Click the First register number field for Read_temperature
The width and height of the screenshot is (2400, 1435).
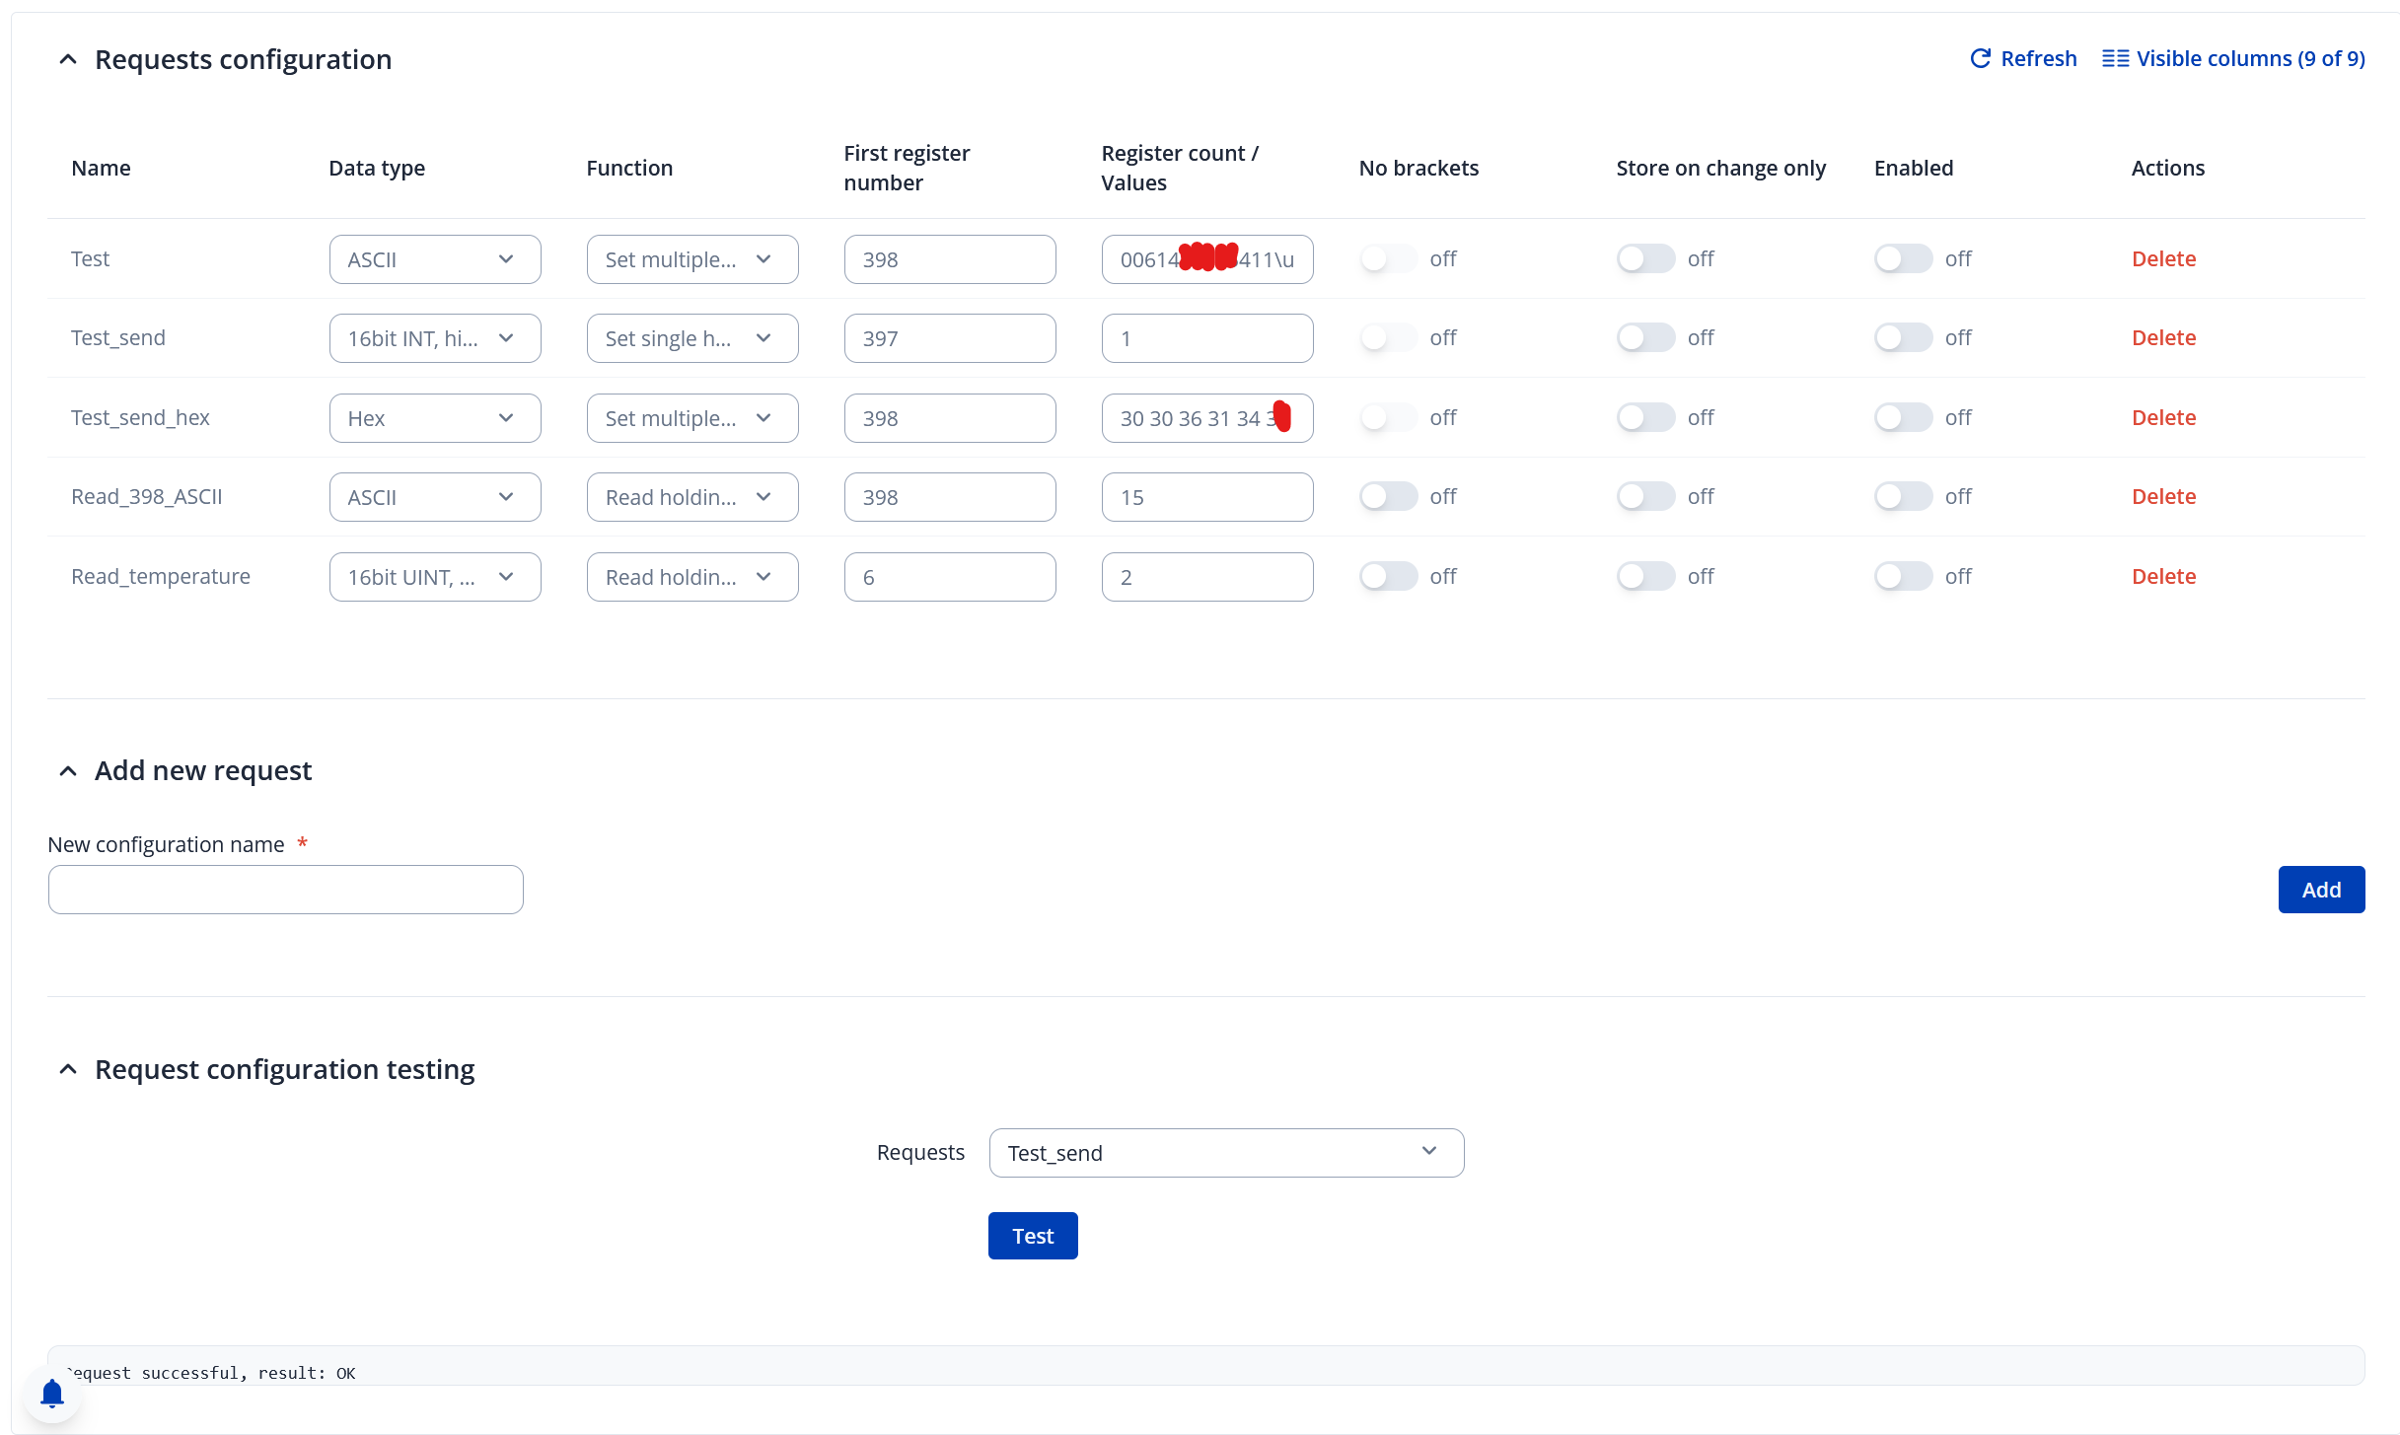click(x=949, y=577)
